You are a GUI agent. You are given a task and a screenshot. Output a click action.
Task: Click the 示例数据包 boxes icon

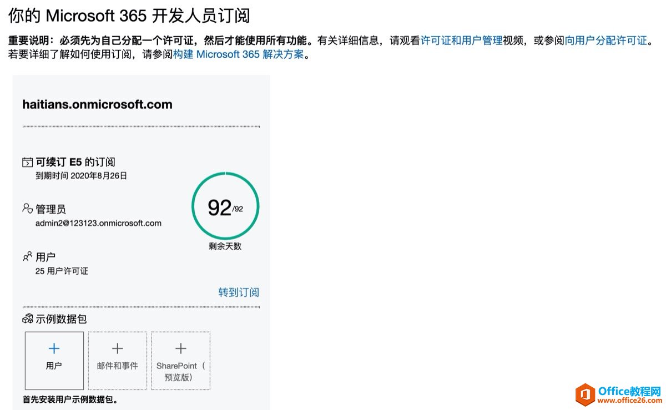coord(27,319)
